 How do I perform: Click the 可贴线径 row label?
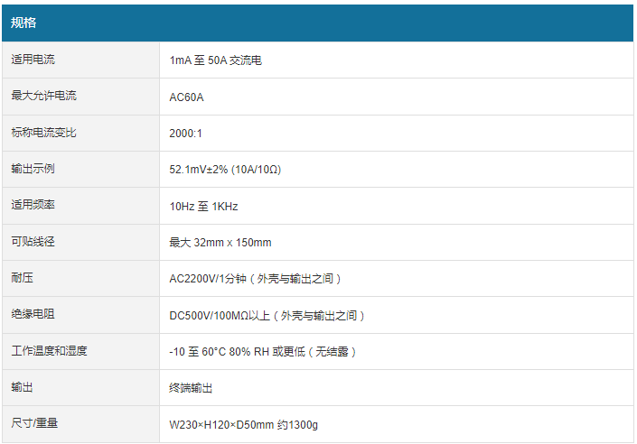pyautogui.click(x=33, y=242)
